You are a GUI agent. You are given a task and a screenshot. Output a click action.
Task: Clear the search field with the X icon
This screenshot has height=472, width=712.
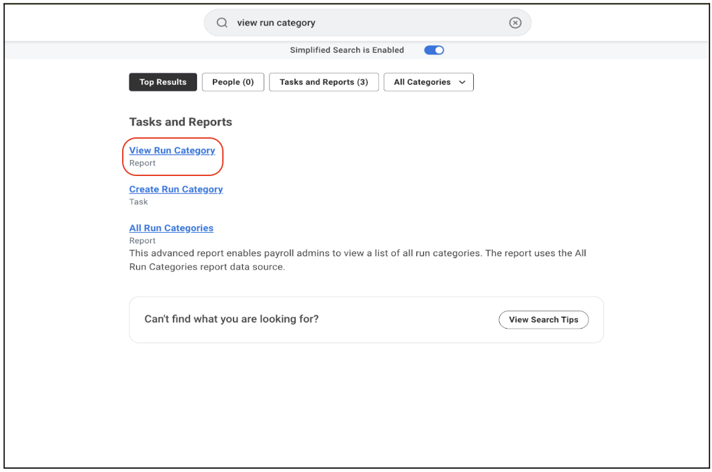pos(515,23)
